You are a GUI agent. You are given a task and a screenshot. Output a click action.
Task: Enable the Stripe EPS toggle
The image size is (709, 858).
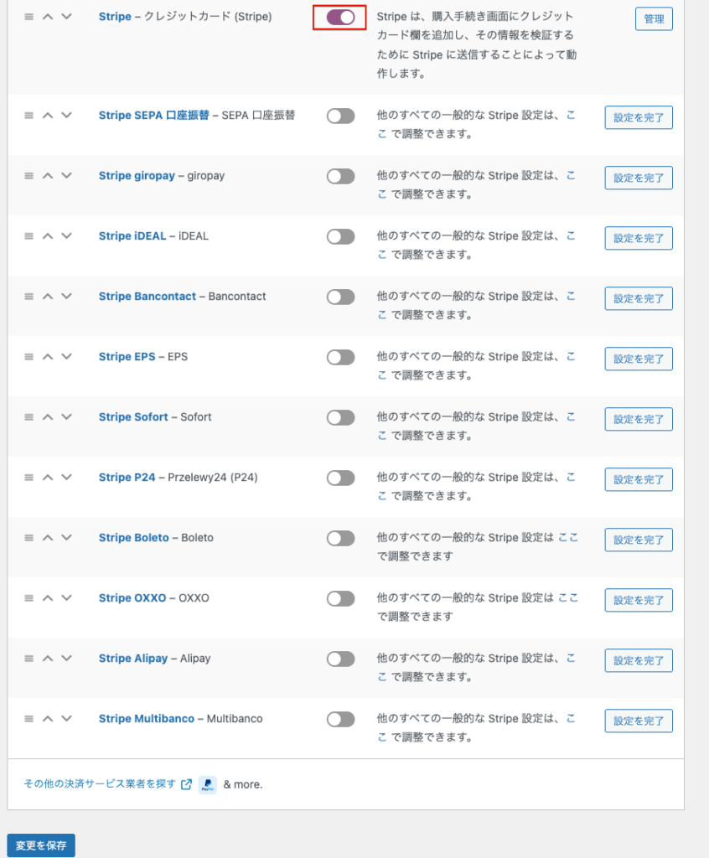[x=340, y=357]
